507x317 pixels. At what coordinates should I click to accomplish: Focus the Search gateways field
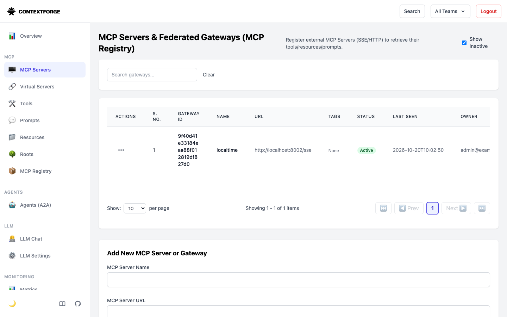[x=152, y=75]
